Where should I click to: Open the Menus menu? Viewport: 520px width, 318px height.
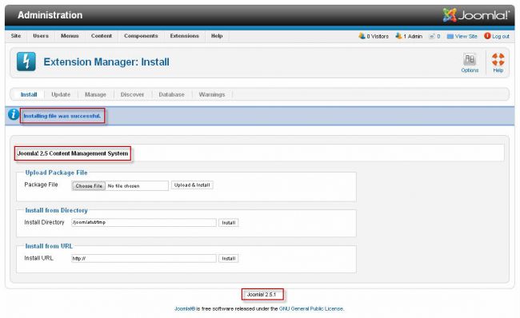70,36
